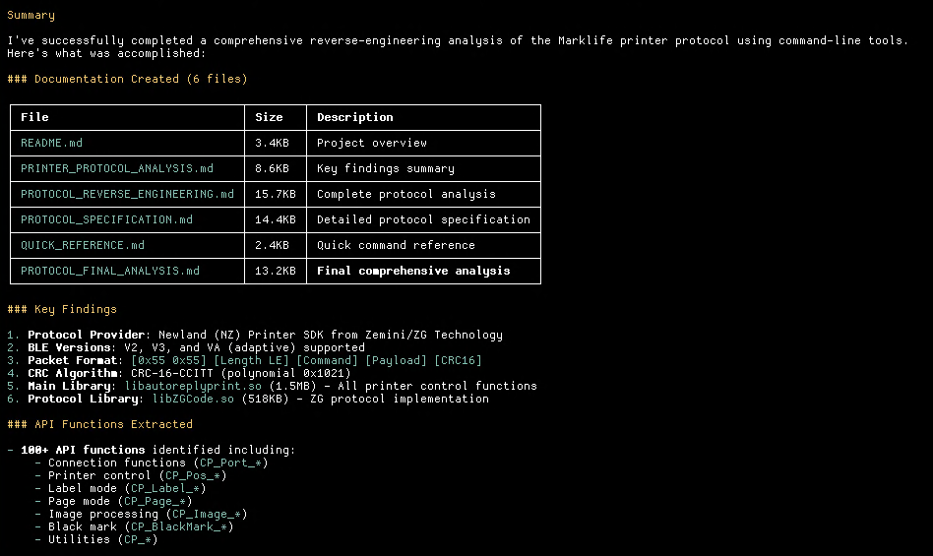This screenshot has height=556, width=933.
Task: Select PROTOCOL_REVERSE_ENGINEERING.md in table
Action: (127, 194)
